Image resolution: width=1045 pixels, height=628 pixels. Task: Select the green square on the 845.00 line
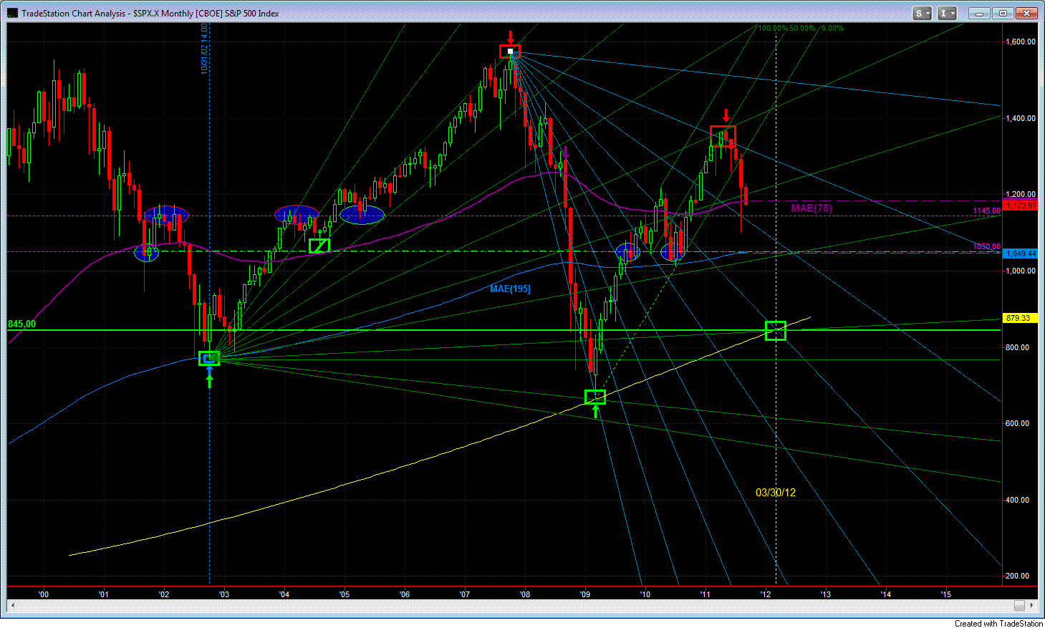click(776, 330)
